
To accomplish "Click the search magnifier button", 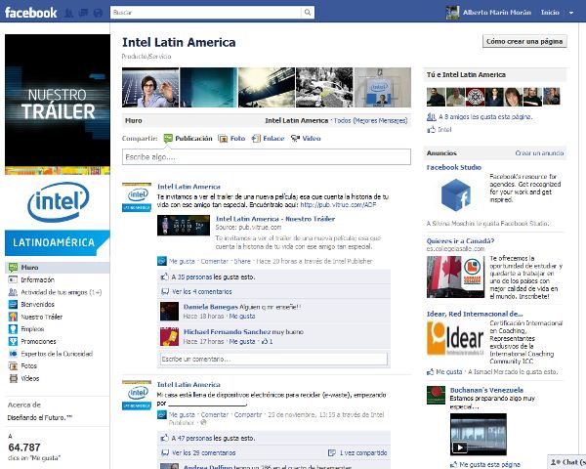I will [308, 13].
